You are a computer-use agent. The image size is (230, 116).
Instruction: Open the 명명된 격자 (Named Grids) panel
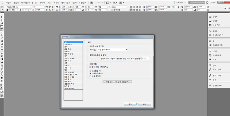tap(215, 85)
